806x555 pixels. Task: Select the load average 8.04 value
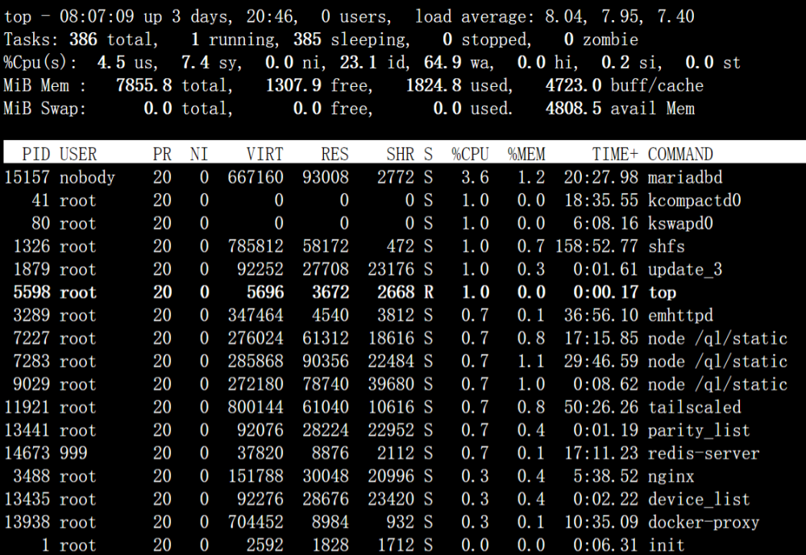tap(564, 17)
